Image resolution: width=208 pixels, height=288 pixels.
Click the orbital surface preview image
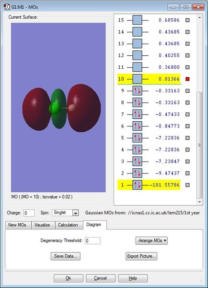coord(58,107)
